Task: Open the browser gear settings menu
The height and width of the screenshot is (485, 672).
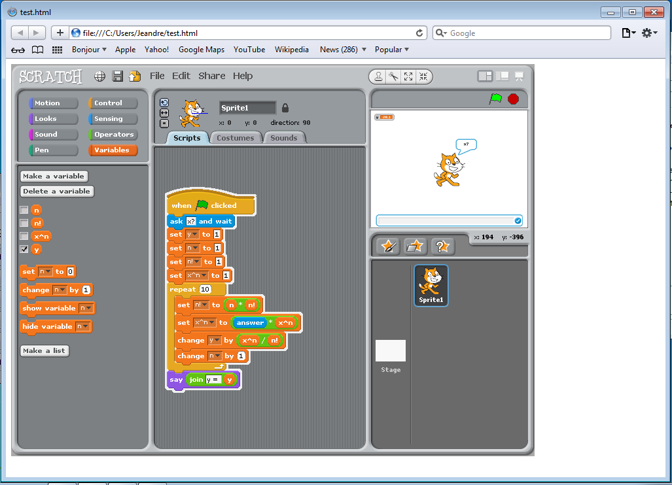Action: (649, 33)
